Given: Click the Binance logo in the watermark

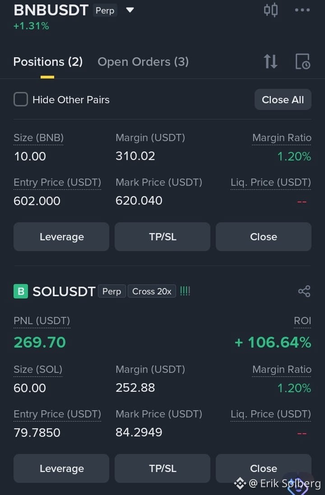Looking at the screenshot, I should click(x=240, y=483).
